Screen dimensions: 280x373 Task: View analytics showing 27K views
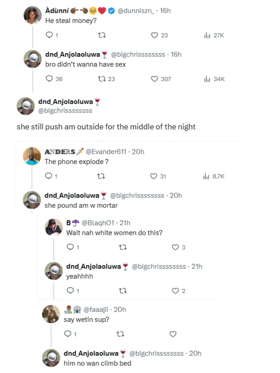click(x=207, y=35)
